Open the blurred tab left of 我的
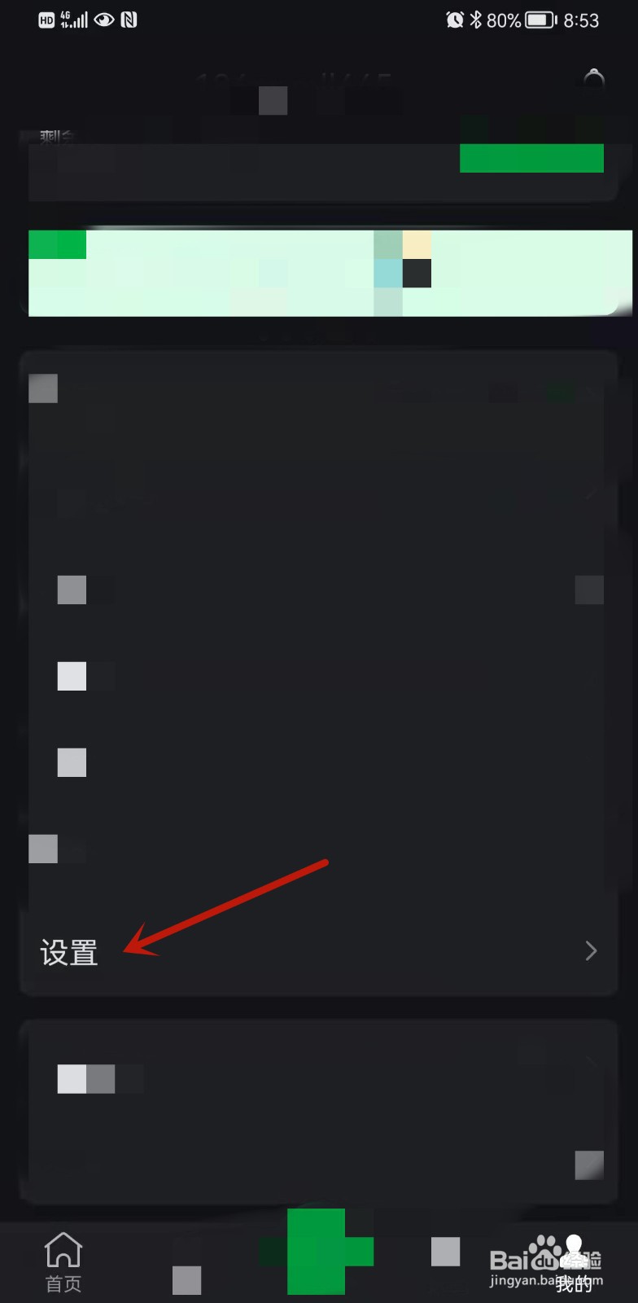This screenshot has height=1303, width=638. 446,1261
